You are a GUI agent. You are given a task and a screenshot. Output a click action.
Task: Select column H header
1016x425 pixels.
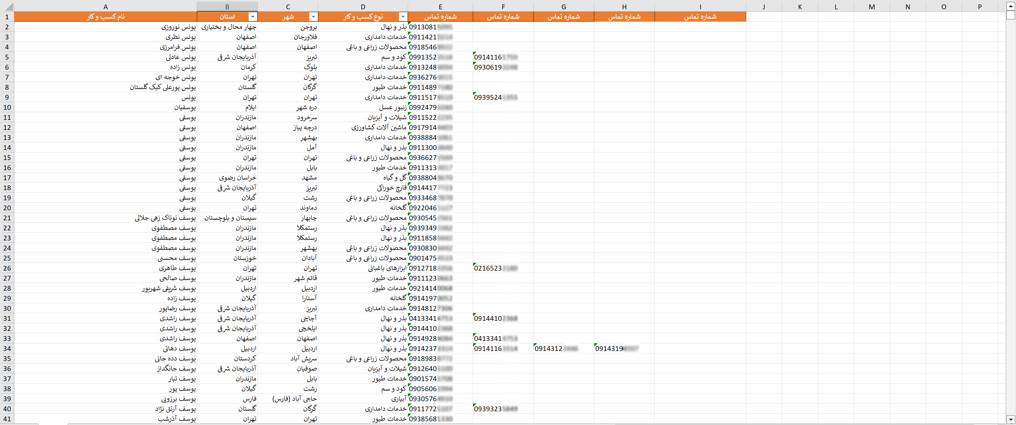point(624,7)
